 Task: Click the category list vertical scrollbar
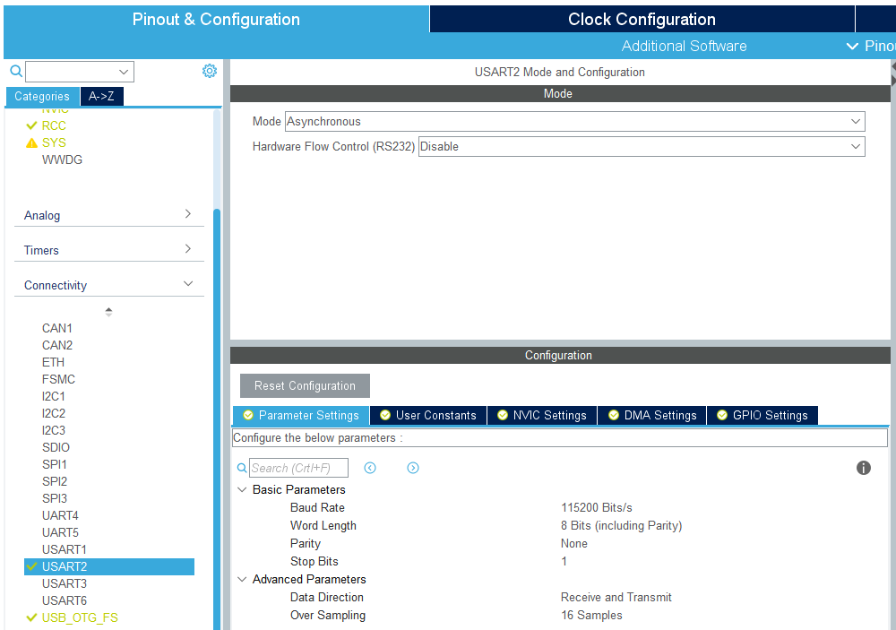pos(217,420)
